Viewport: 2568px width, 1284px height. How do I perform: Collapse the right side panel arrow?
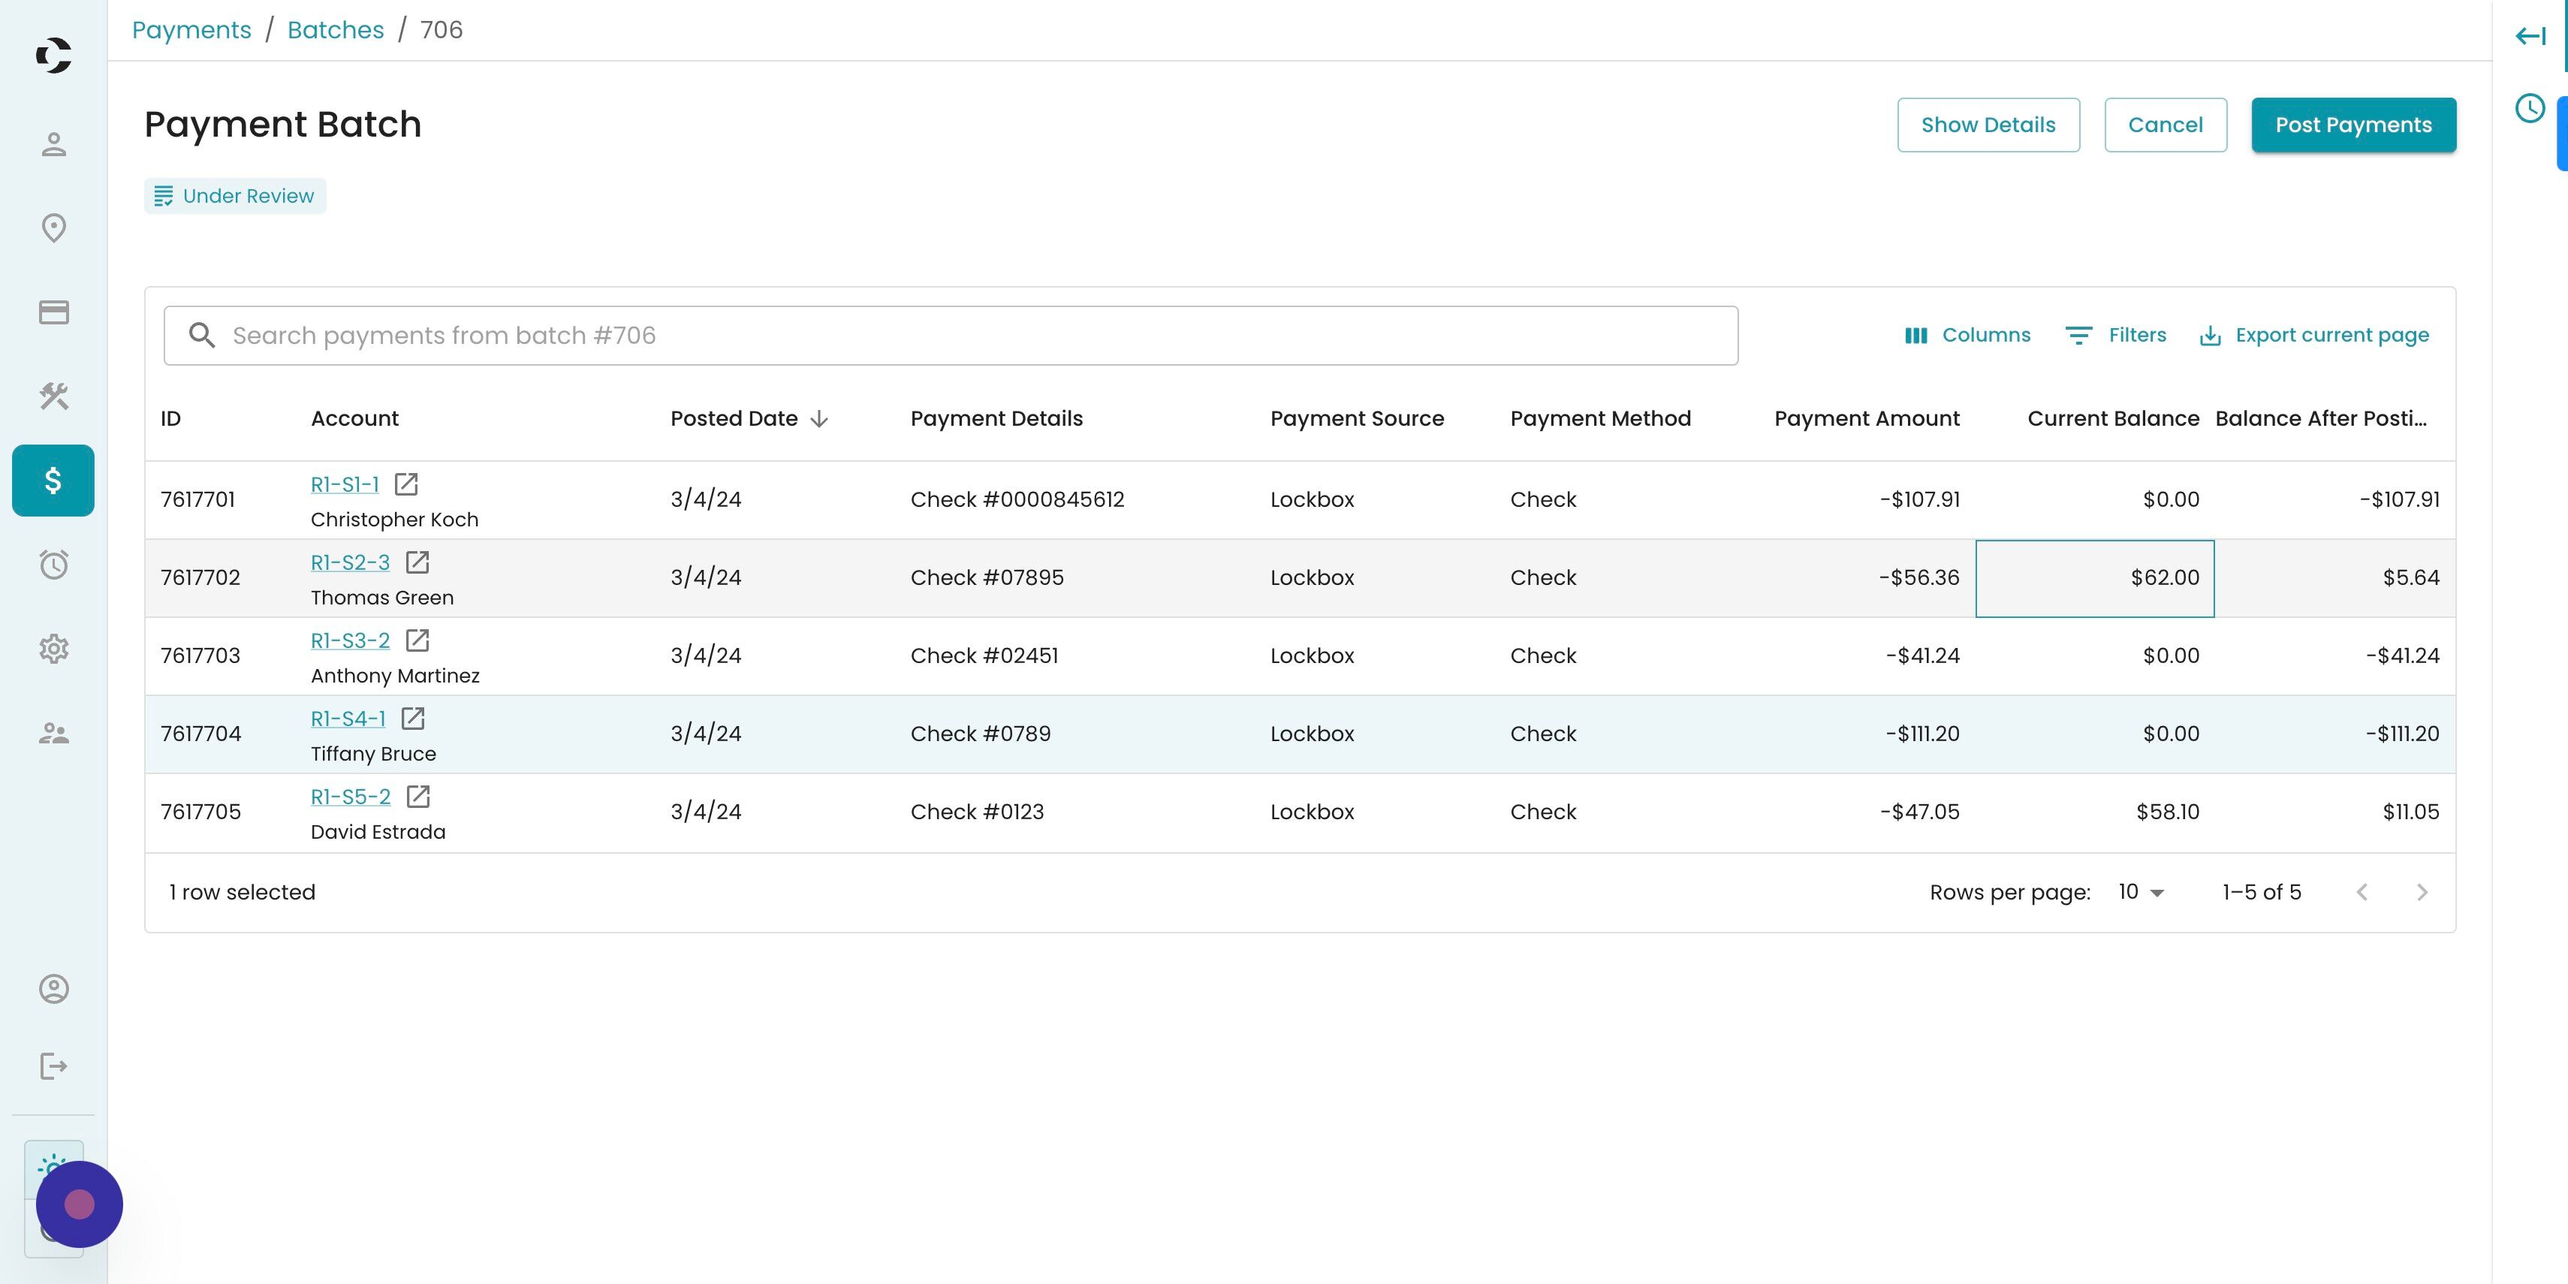[2529, 37]
